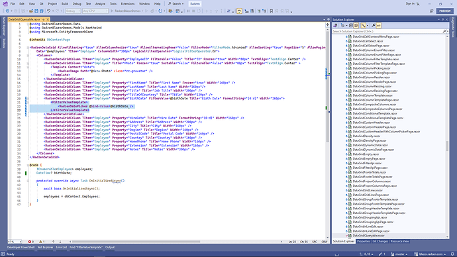Viewport: 457px width, 257px height.
Task: Select DataGridFilterApi.razor in Solution Explorer
Action: pos(367,163)
